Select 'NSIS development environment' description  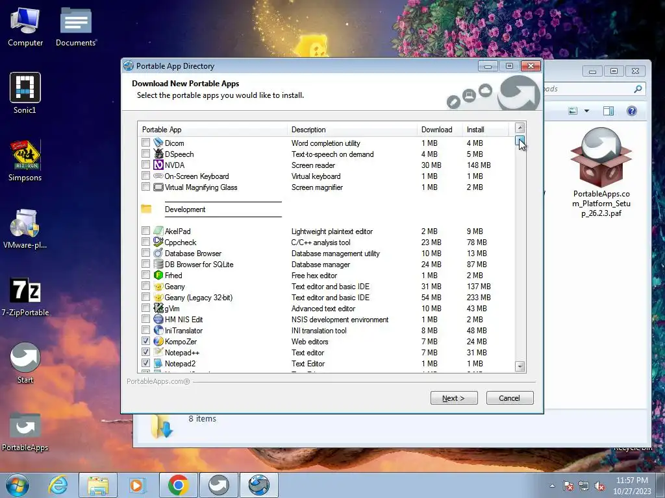(x=340, y=320)
